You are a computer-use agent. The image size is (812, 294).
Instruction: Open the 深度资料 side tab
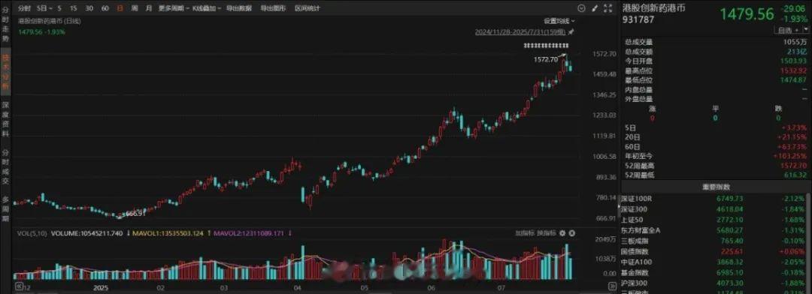click(x=6, y=119)
